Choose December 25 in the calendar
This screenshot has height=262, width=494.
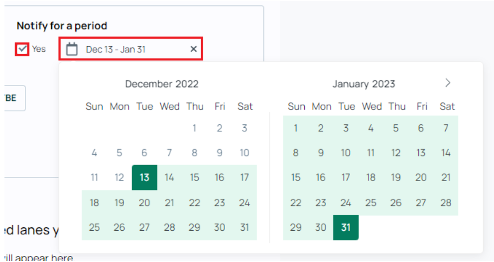(94, 227)
